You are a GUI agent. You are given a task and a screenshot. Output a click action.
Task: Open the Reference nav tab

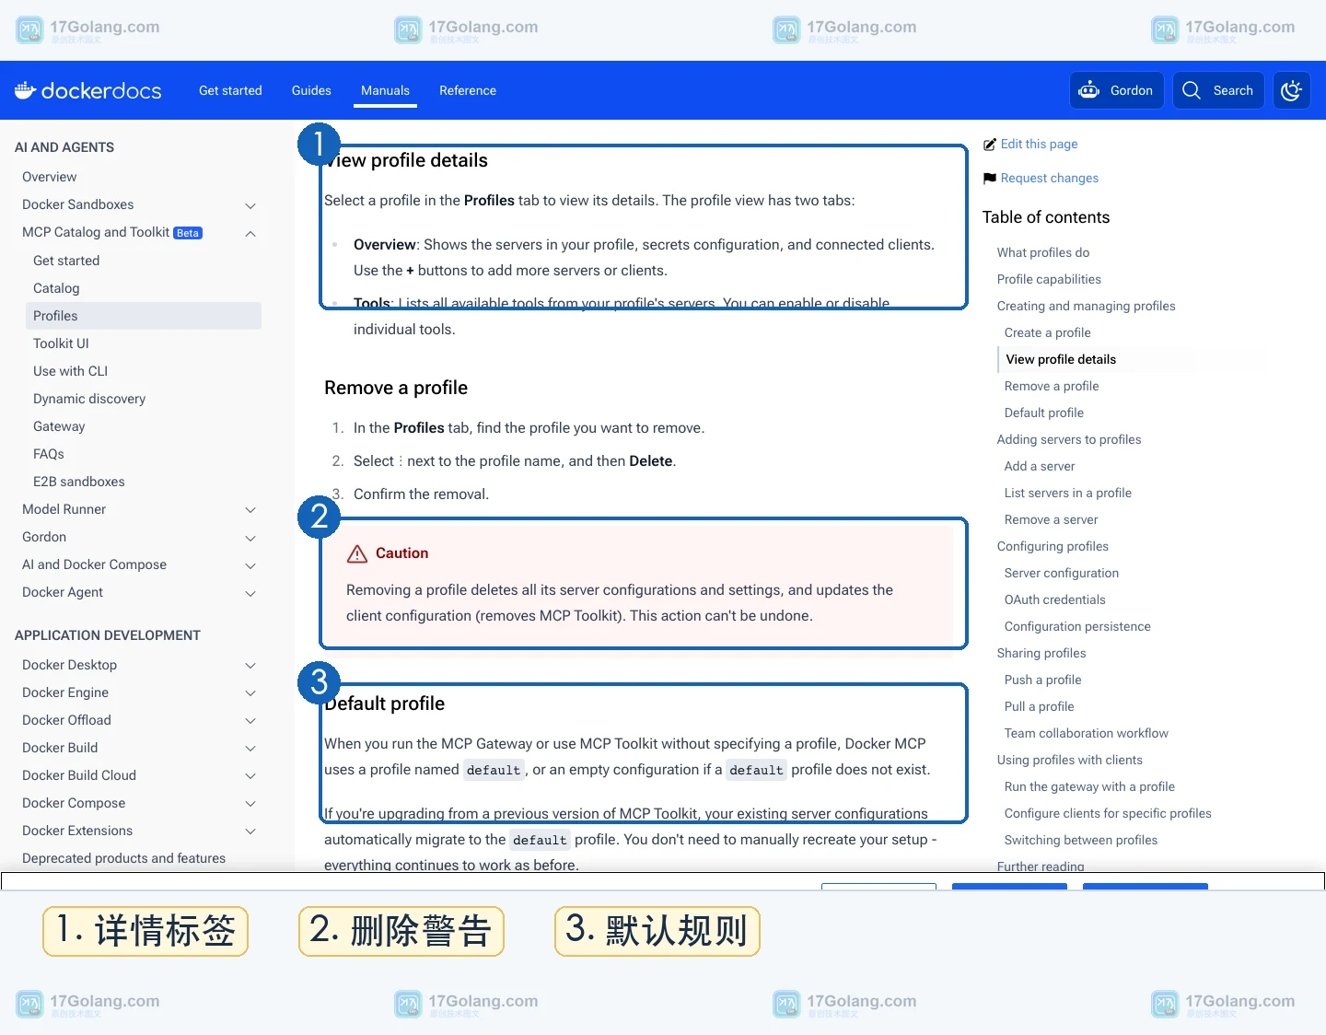tap(468, 90)
